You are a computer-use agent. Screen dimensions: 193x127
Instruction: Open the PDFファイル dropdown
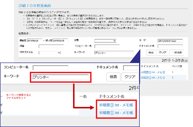pos(50,53)
